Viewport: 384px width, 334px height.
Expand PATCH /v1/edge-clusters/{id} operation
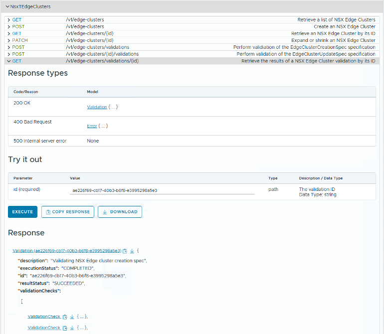pos(9,40)
